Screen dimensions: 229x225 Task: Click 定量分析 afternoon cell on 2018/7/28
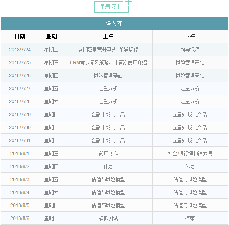pyautogui.click(x=190, y=101)
